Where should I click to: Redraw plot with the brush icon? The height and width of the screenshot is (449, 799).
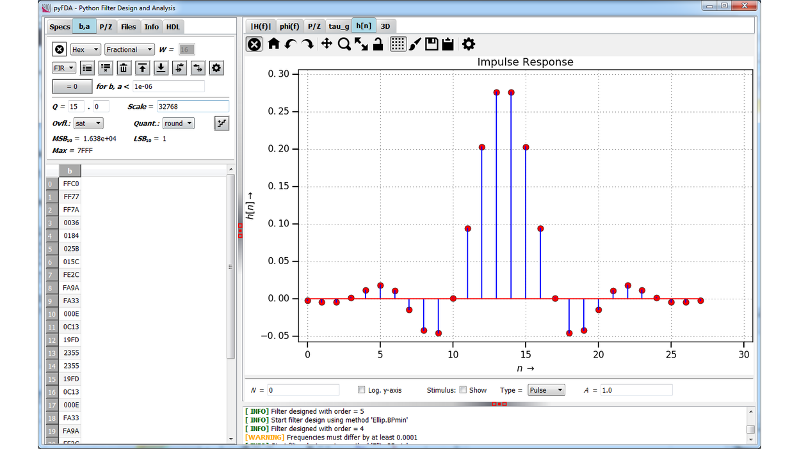[x=415, y=44]
